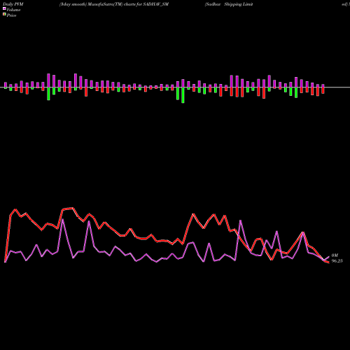Screen dimensions: 350x350
Task: Select the 'Volume' legend label
Action: (x=13, y=10)
